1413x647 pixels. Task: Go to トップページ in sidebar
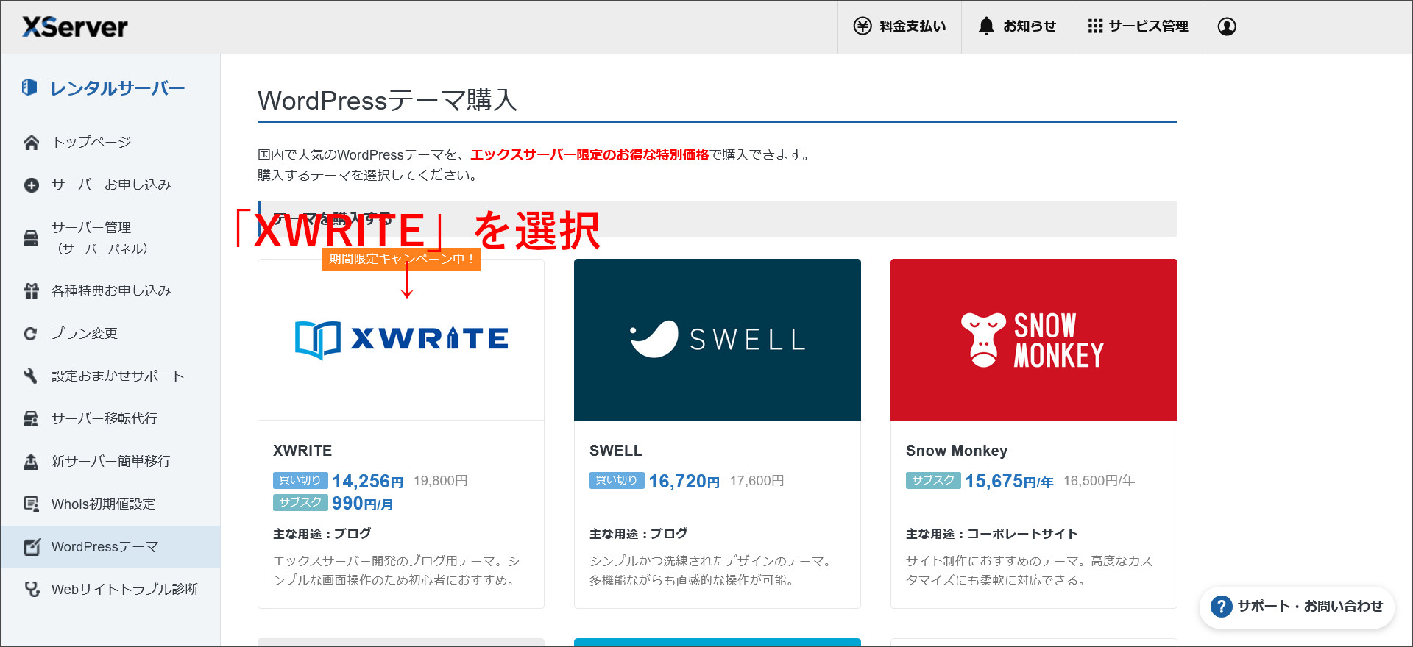coord(110,142)
